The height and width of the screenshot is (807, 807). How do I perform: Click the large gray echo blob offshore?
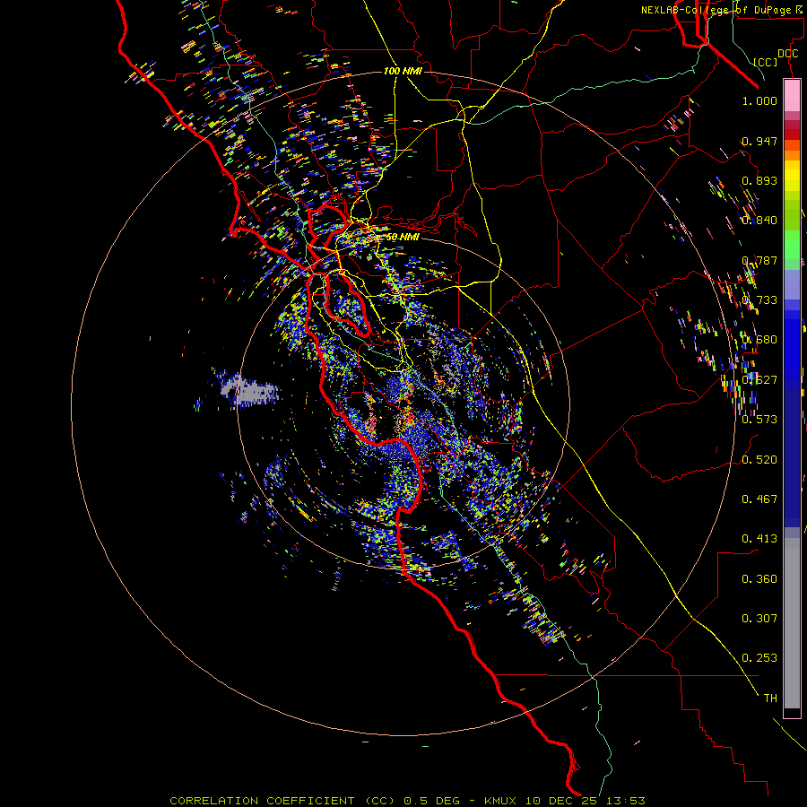click(x=251, y=389)
